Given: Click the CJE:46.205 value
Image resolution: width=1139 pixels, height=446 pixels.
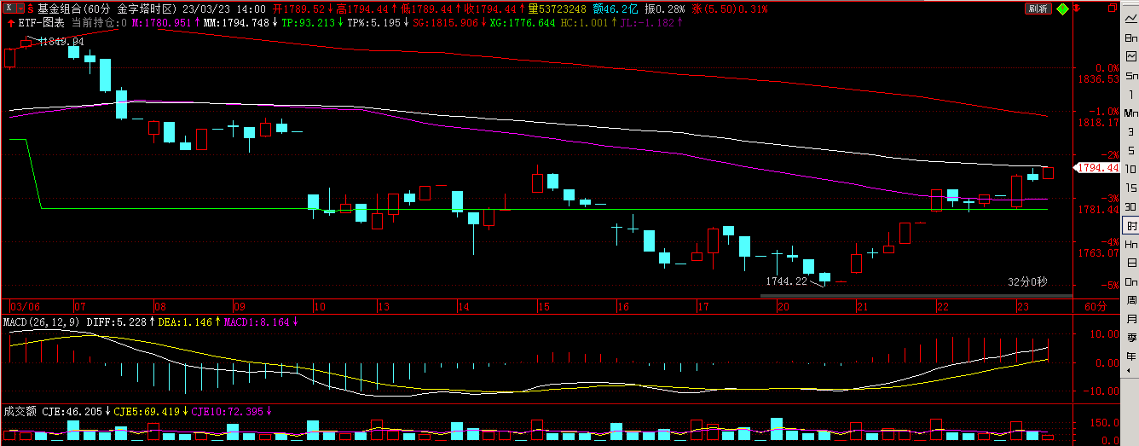Looking at the screenshot, I should pos(73,411).
